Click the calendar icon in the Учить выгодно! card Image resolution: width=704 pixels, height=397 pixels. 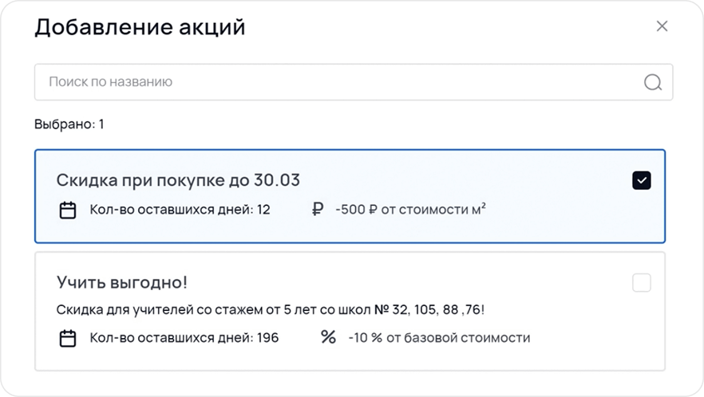68,338
